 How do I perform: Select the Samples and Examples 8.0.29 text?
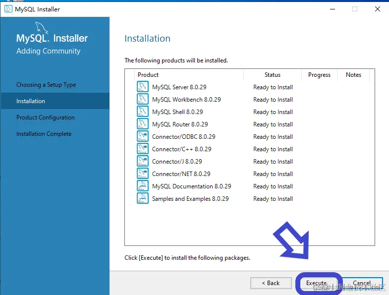tap(190, 199)
